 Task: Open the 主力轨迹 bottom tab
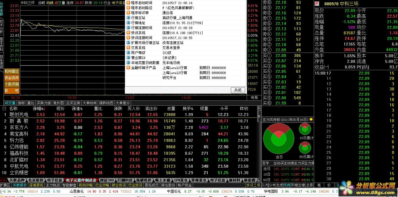pyautogui.click(x=53, y=185)
